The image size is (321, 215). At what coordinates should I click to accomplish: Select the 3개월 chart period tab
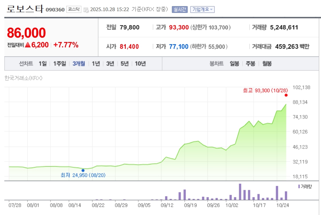(x=79, y=64)
